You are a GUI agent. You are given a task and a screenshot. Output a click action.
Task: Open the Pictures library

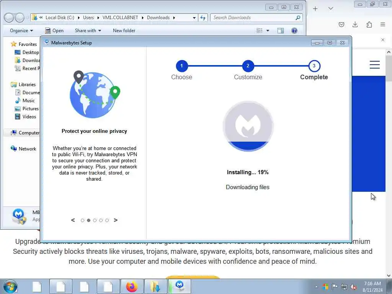point(27,108)
